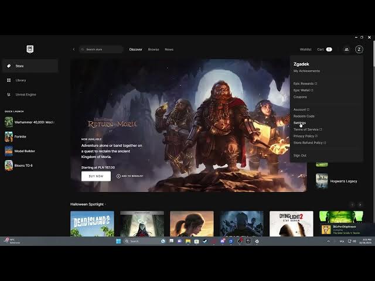Show previous Halloween Spotlight items
Image resolution: width=375 pixels, height=281 pixels.
(x=352, y=204)
